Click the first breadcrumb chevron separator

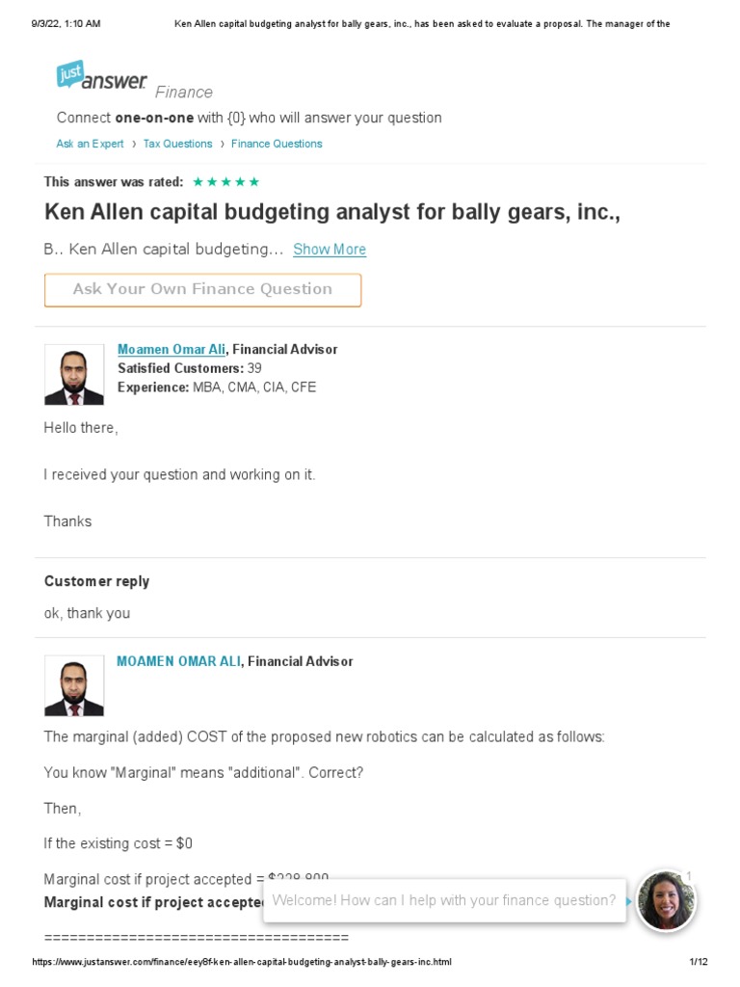[133, 144]
